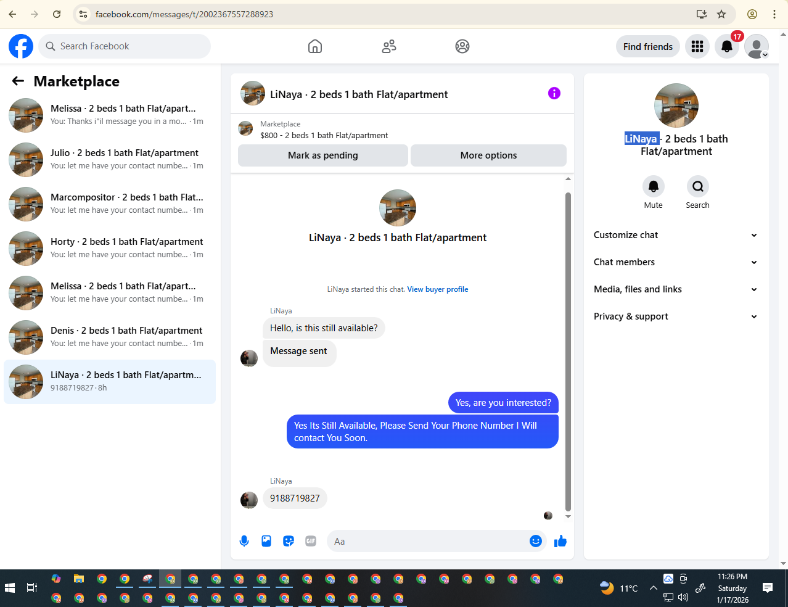Open Denis conversation in the list

(x=110, y=337)
